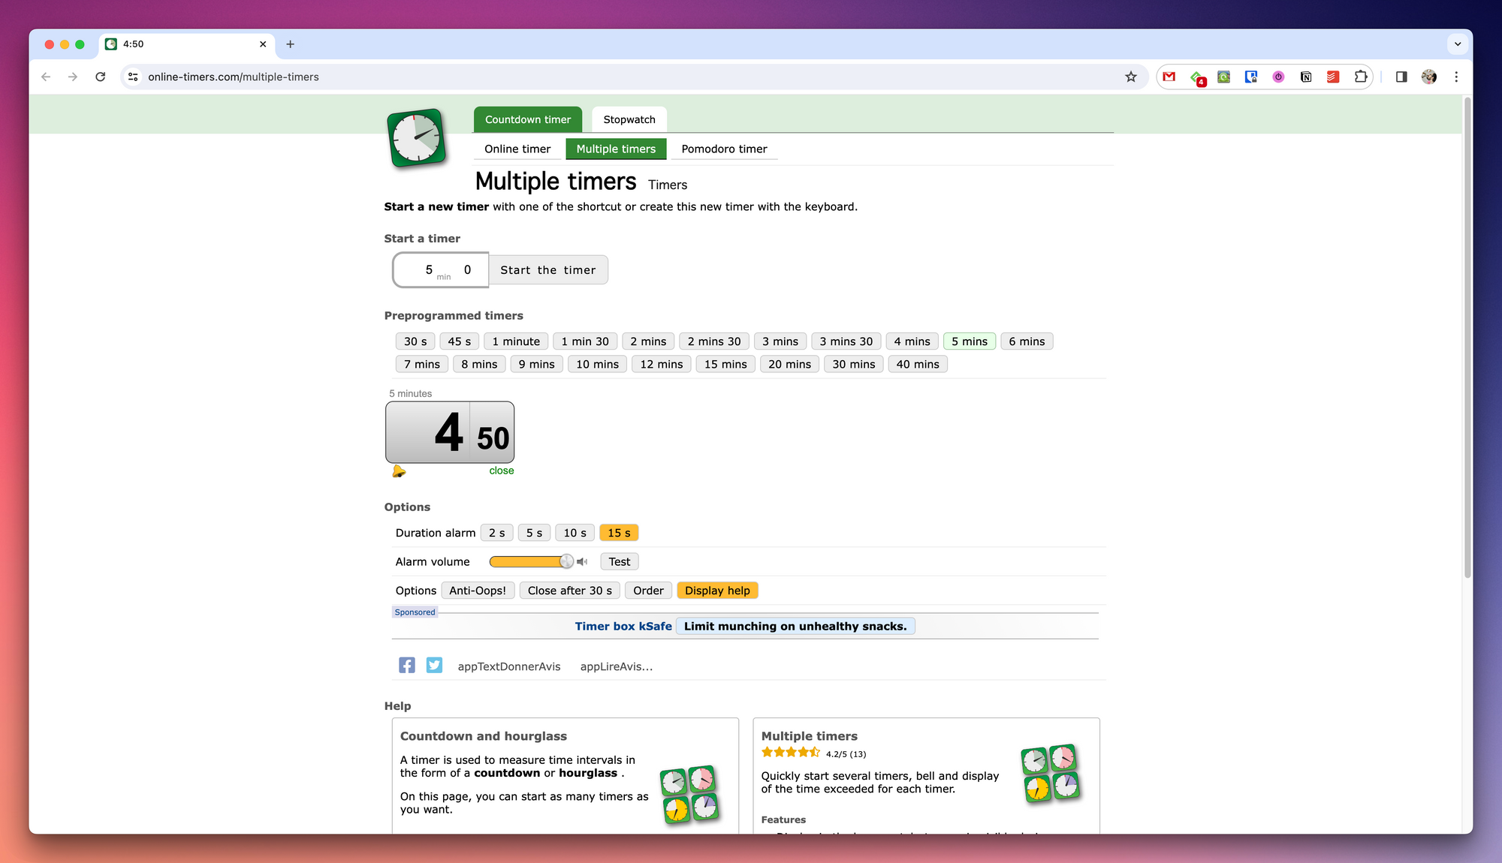1502x863 pixels.
Task: Select 10 s alarm duration
Action: pos(575,533)
